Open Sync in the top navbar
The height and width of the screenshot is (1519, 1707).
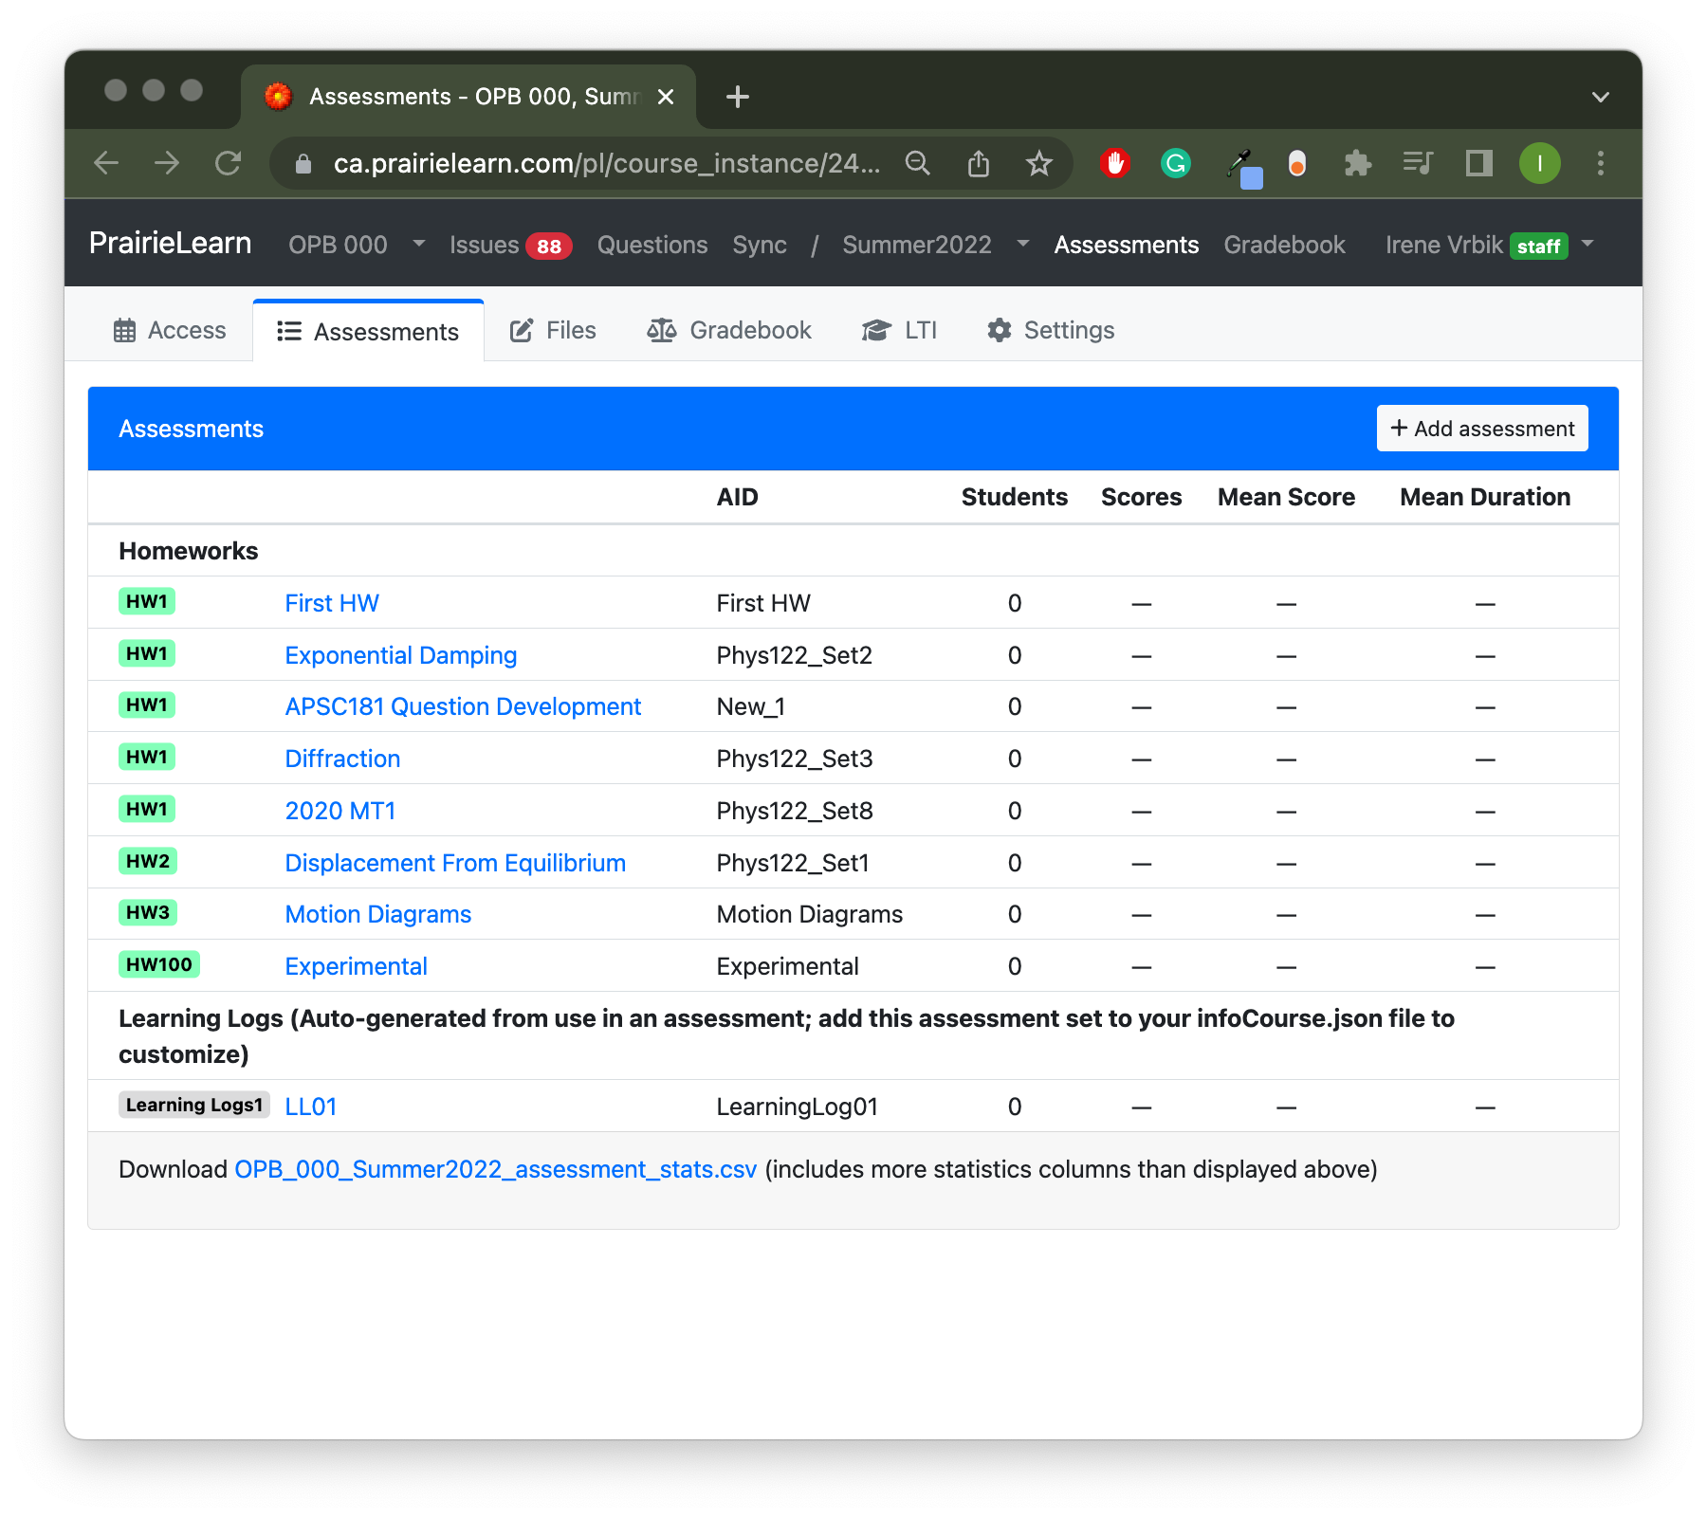tap(760, 245)
